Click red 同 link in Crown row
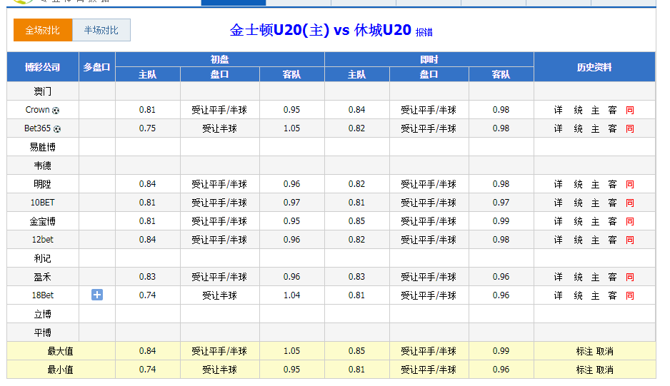 pos(630,110)
